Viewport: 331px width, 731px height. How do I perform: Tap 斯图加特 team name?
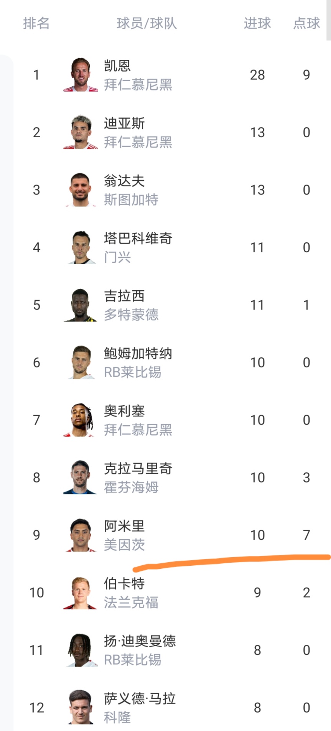click(x=131, y=200)
